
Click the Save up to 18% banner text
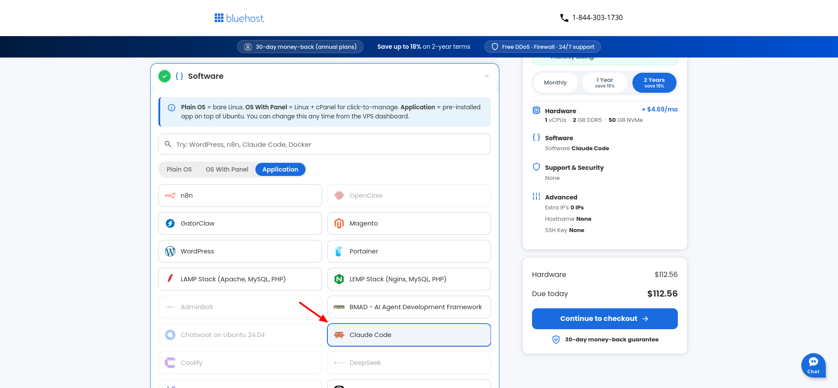pyautogui.click(x=424, y=47)
